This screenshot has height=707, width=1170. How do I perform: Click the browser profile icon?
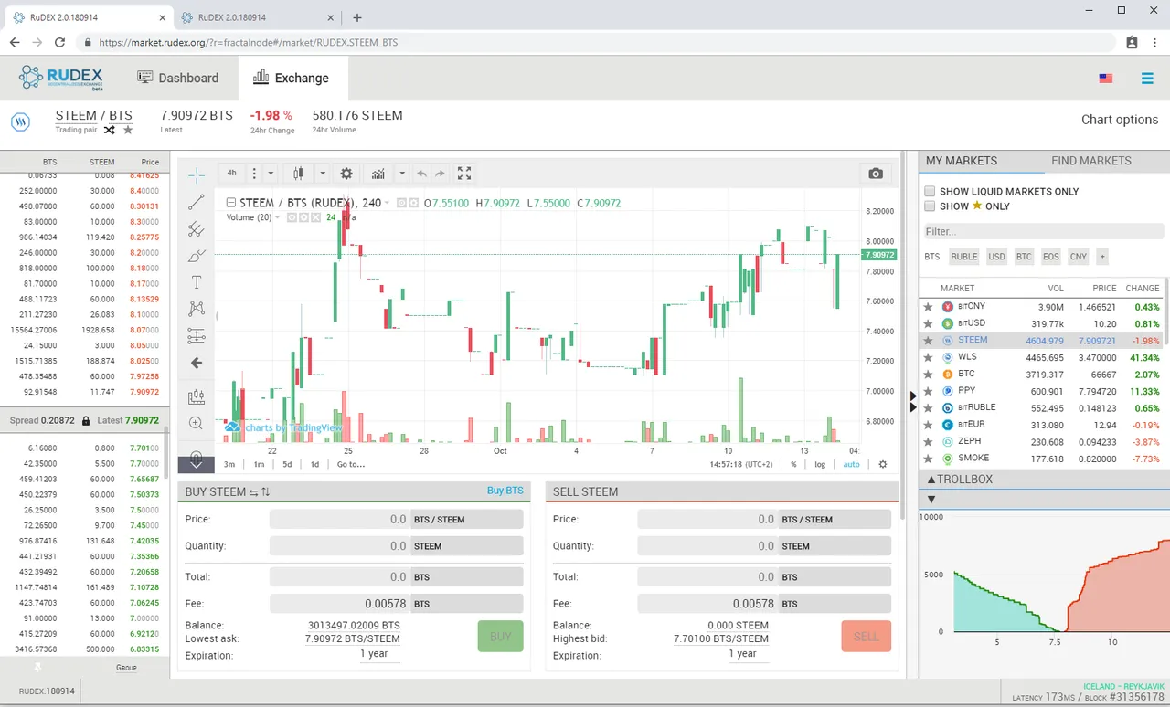1132,42
